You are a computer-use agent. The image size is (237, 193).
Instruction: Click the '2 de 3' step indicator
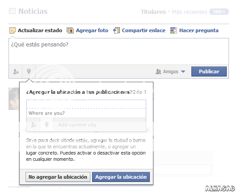pos(140,92)
